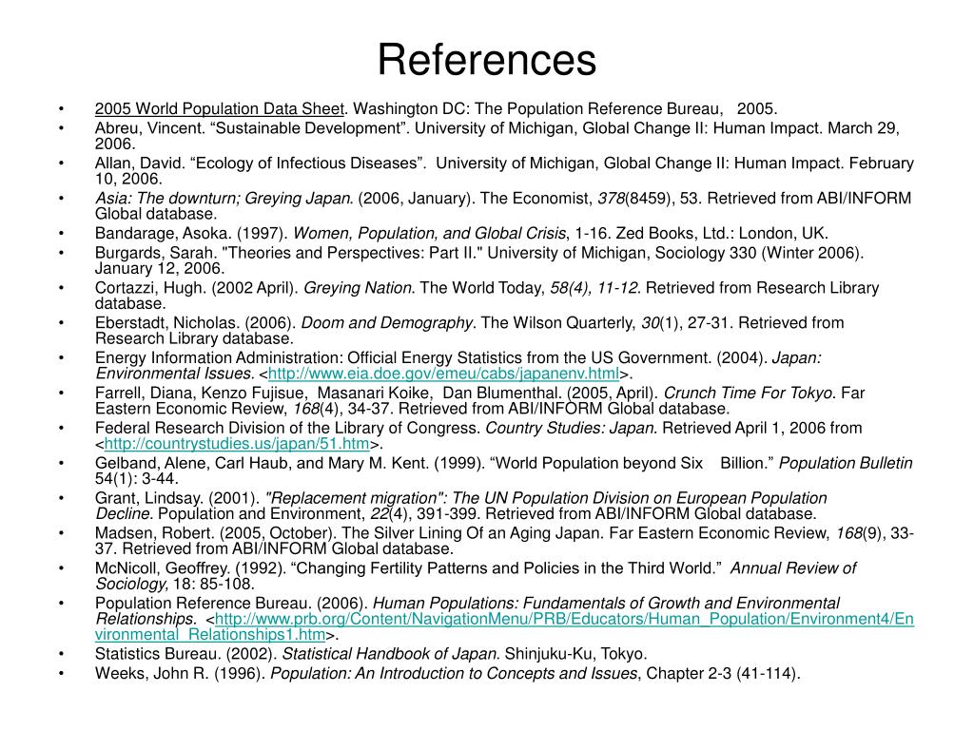The height and width of the screenshot is (730, 974).
Task: Click the underlined 2005 World Population Data Sheet
Action: 220,109
